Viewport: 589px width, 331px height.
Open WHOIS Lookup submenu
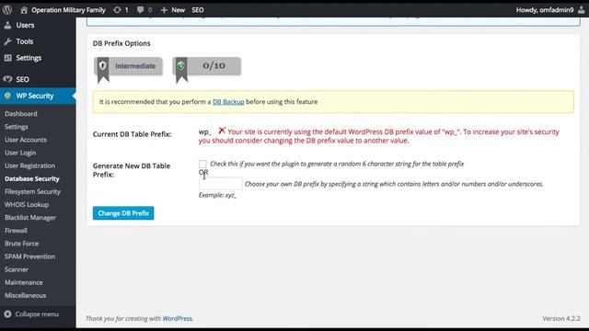pyautogui.click(x=27, y=204)
